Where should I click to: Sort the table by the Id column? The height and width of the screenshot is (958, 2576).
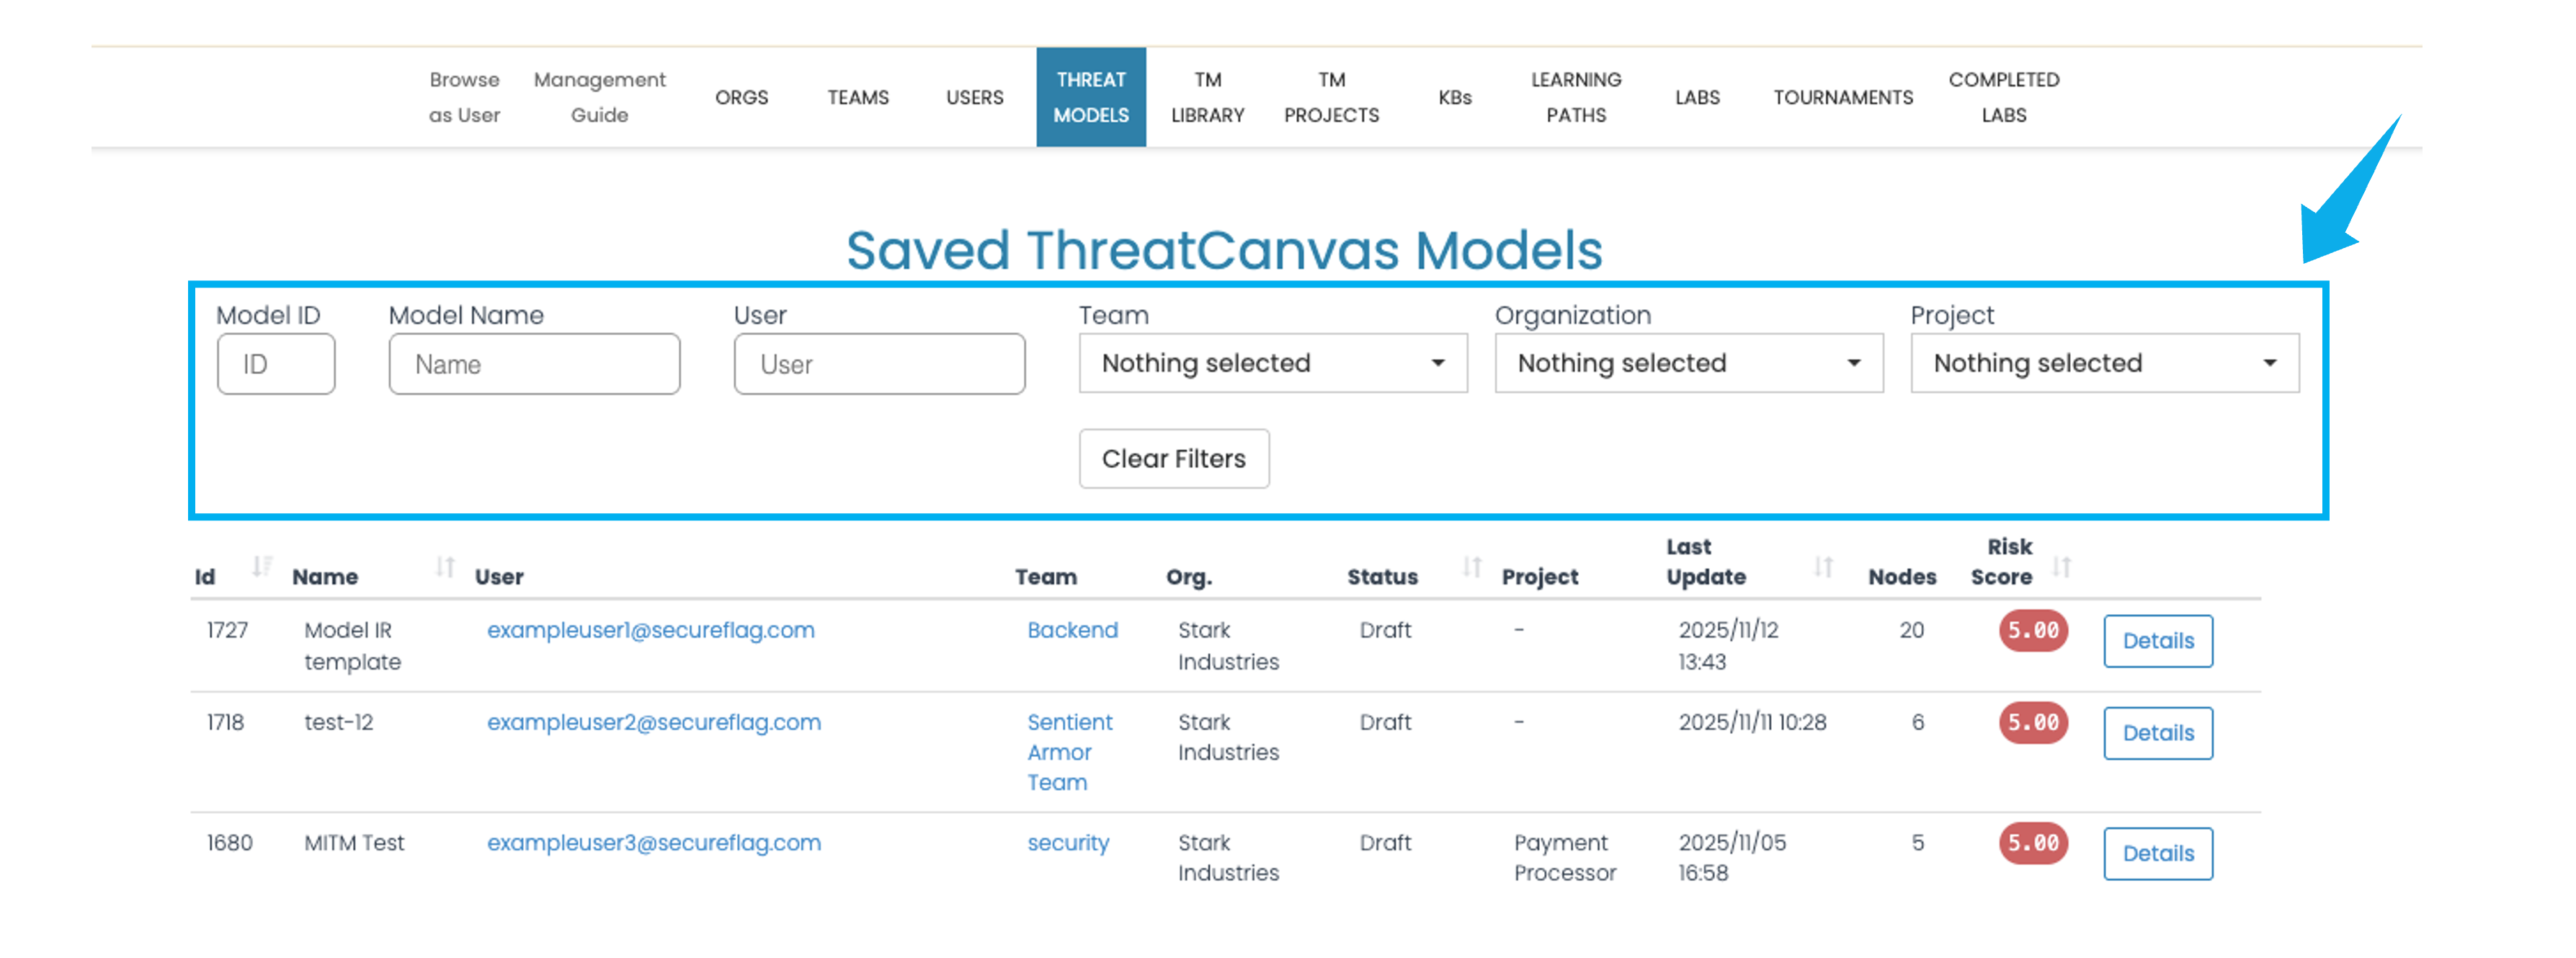261,567
